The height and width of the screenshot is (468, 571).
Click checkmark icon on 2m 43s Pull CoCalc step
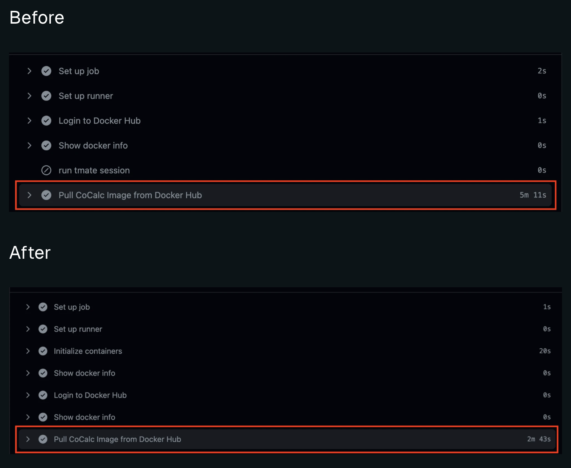43,439
